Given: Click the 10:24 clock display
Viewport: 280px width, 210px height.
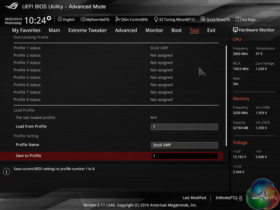Looking at the screenshot, I should pyautogui.click(x=35, y=20).
